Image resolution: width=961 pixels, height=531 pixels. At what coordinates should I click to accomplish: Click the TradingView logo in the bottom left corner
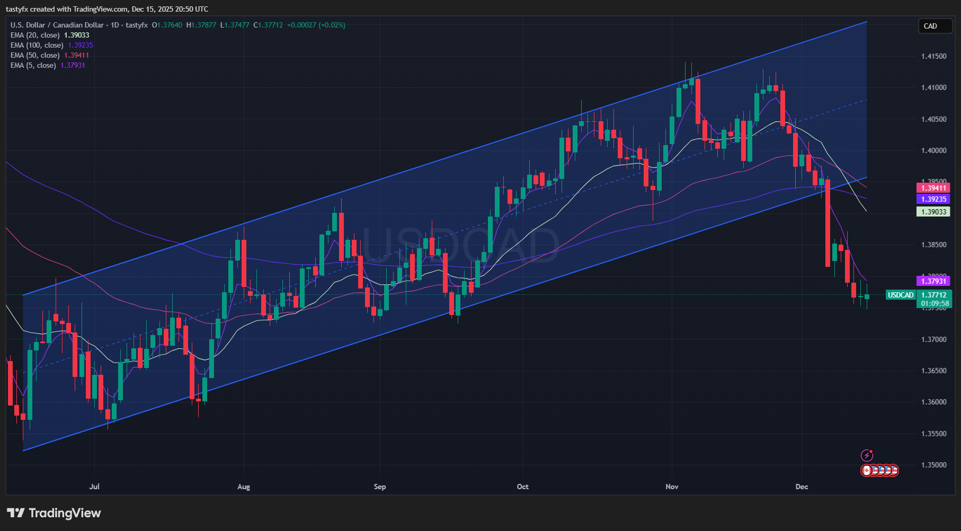(x=53, y=513)
